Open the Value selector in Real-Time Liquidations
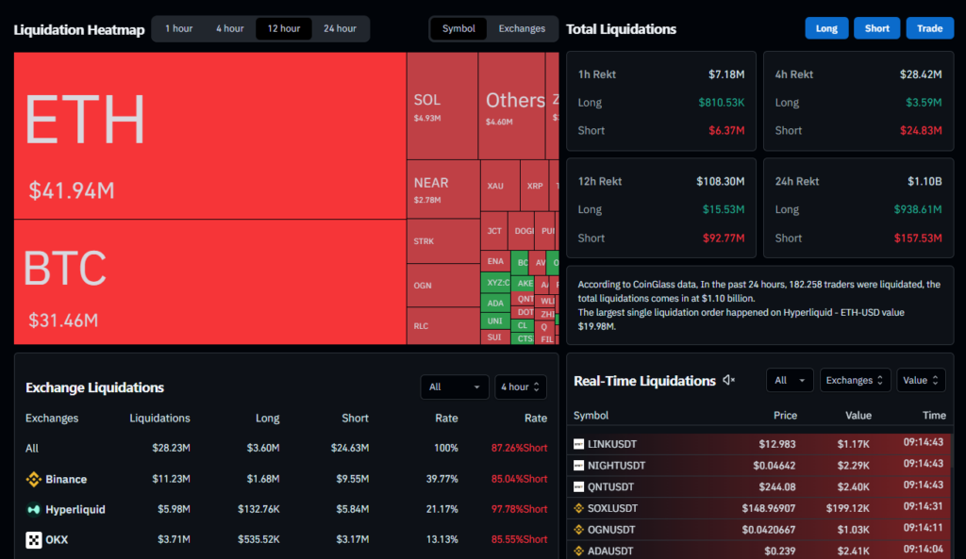 click(x=921, y=381)
